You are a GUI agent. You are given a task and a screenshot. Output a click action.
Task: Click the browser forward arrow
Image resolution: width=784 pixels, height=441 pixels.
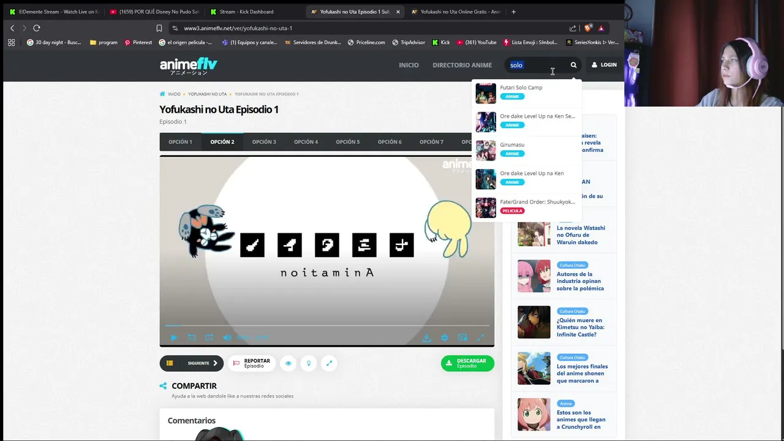coord(24,28)
